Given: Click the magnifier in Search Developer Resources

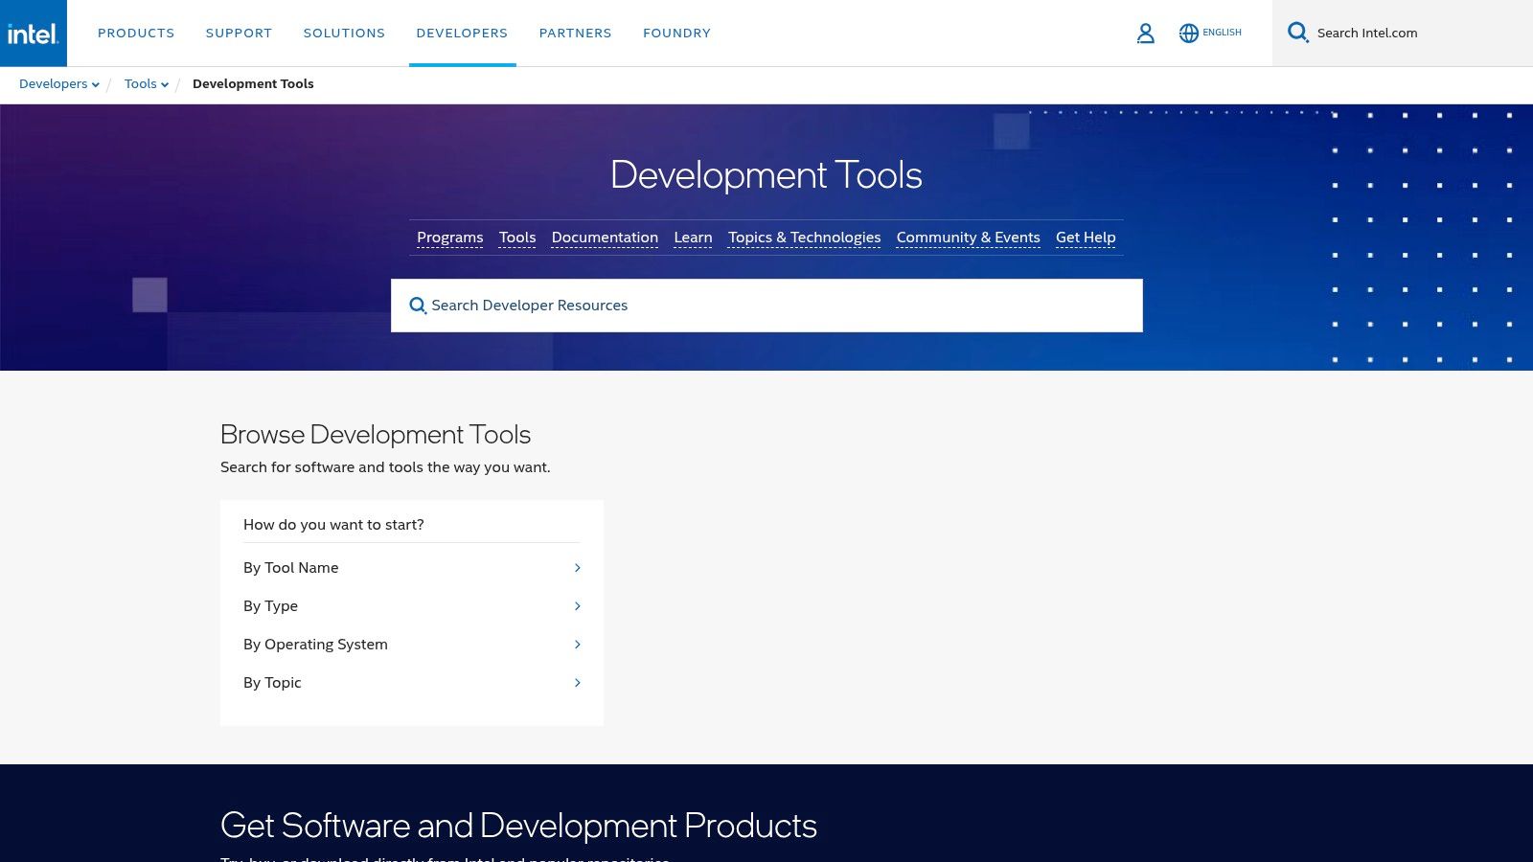Looking at the screenshot, I should (418, 306).
